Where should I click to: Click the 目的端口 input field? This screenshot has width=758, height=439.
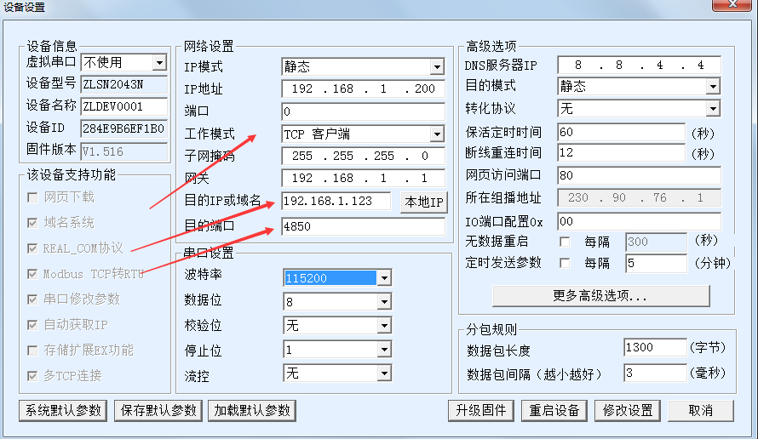pyautogui.click(x=362, y=227)
